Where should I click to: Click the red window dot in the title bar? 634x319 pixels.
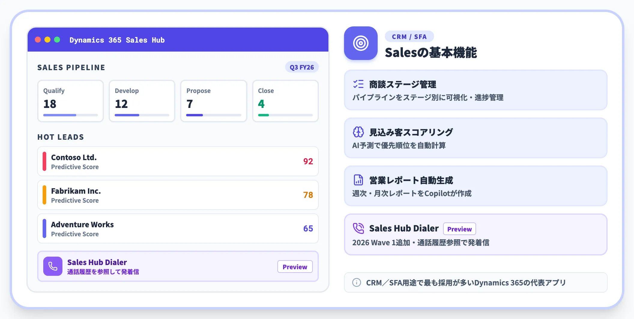[x=38, y=40]
